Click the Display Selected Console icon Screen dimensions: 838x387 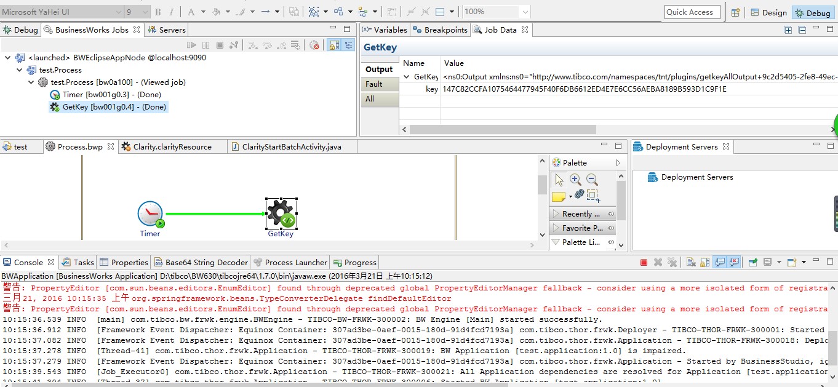(x=767, y=262)
